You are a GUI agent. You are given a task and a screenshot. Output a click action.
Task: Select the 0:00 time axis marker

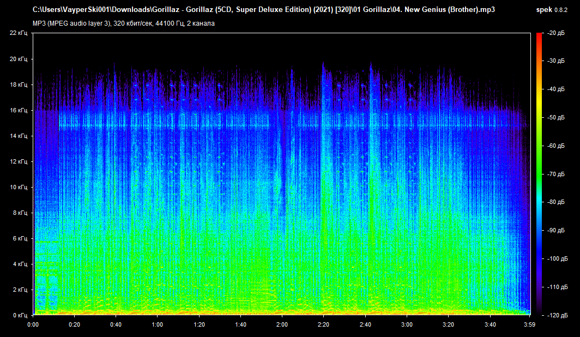pos(33,324)
